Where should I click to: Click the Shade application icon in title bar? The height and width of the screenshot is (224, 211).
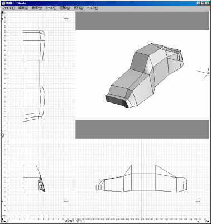coord(3,3)
